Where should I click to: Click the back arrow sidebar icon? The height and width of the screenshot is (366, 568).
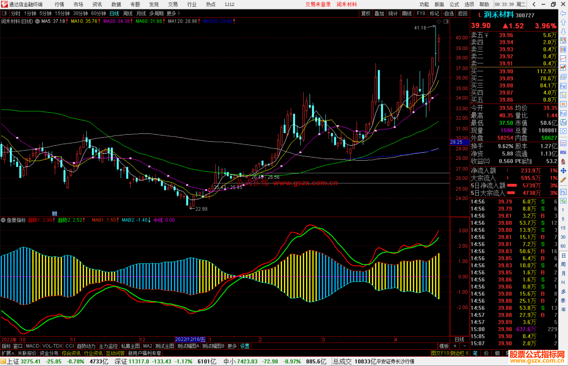tap(563, 13)
